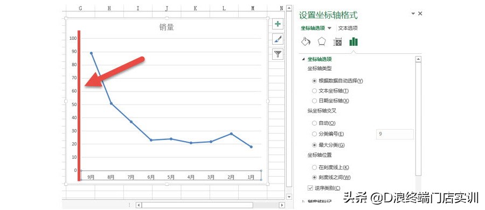Select 刻度线之间(W) radio button
This screenshot has width=485, height=210.
click(x=314, y=178)
